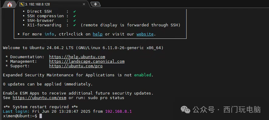
Task: Click 'Enable ESM Apps to receive' line
Action: [x=78, y=93]
